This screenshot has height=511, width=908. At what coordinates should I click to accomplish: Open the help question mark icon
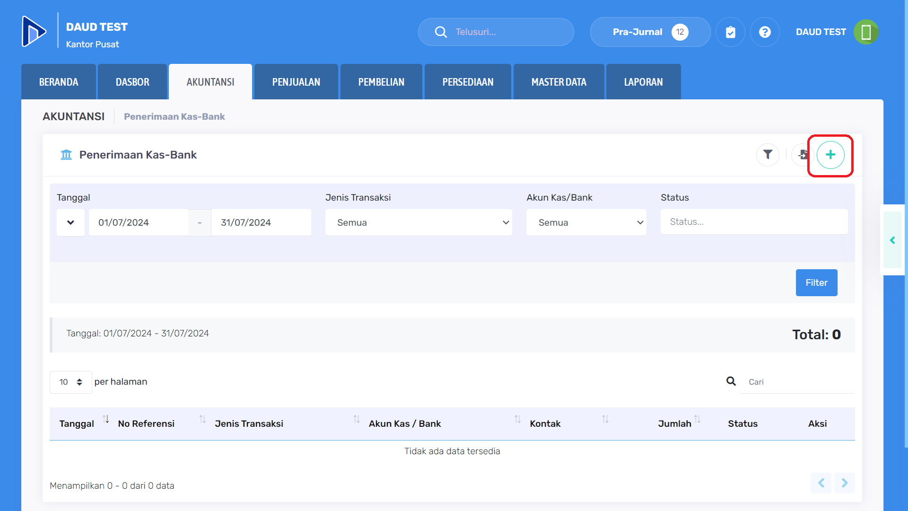(x=765, y=32)
